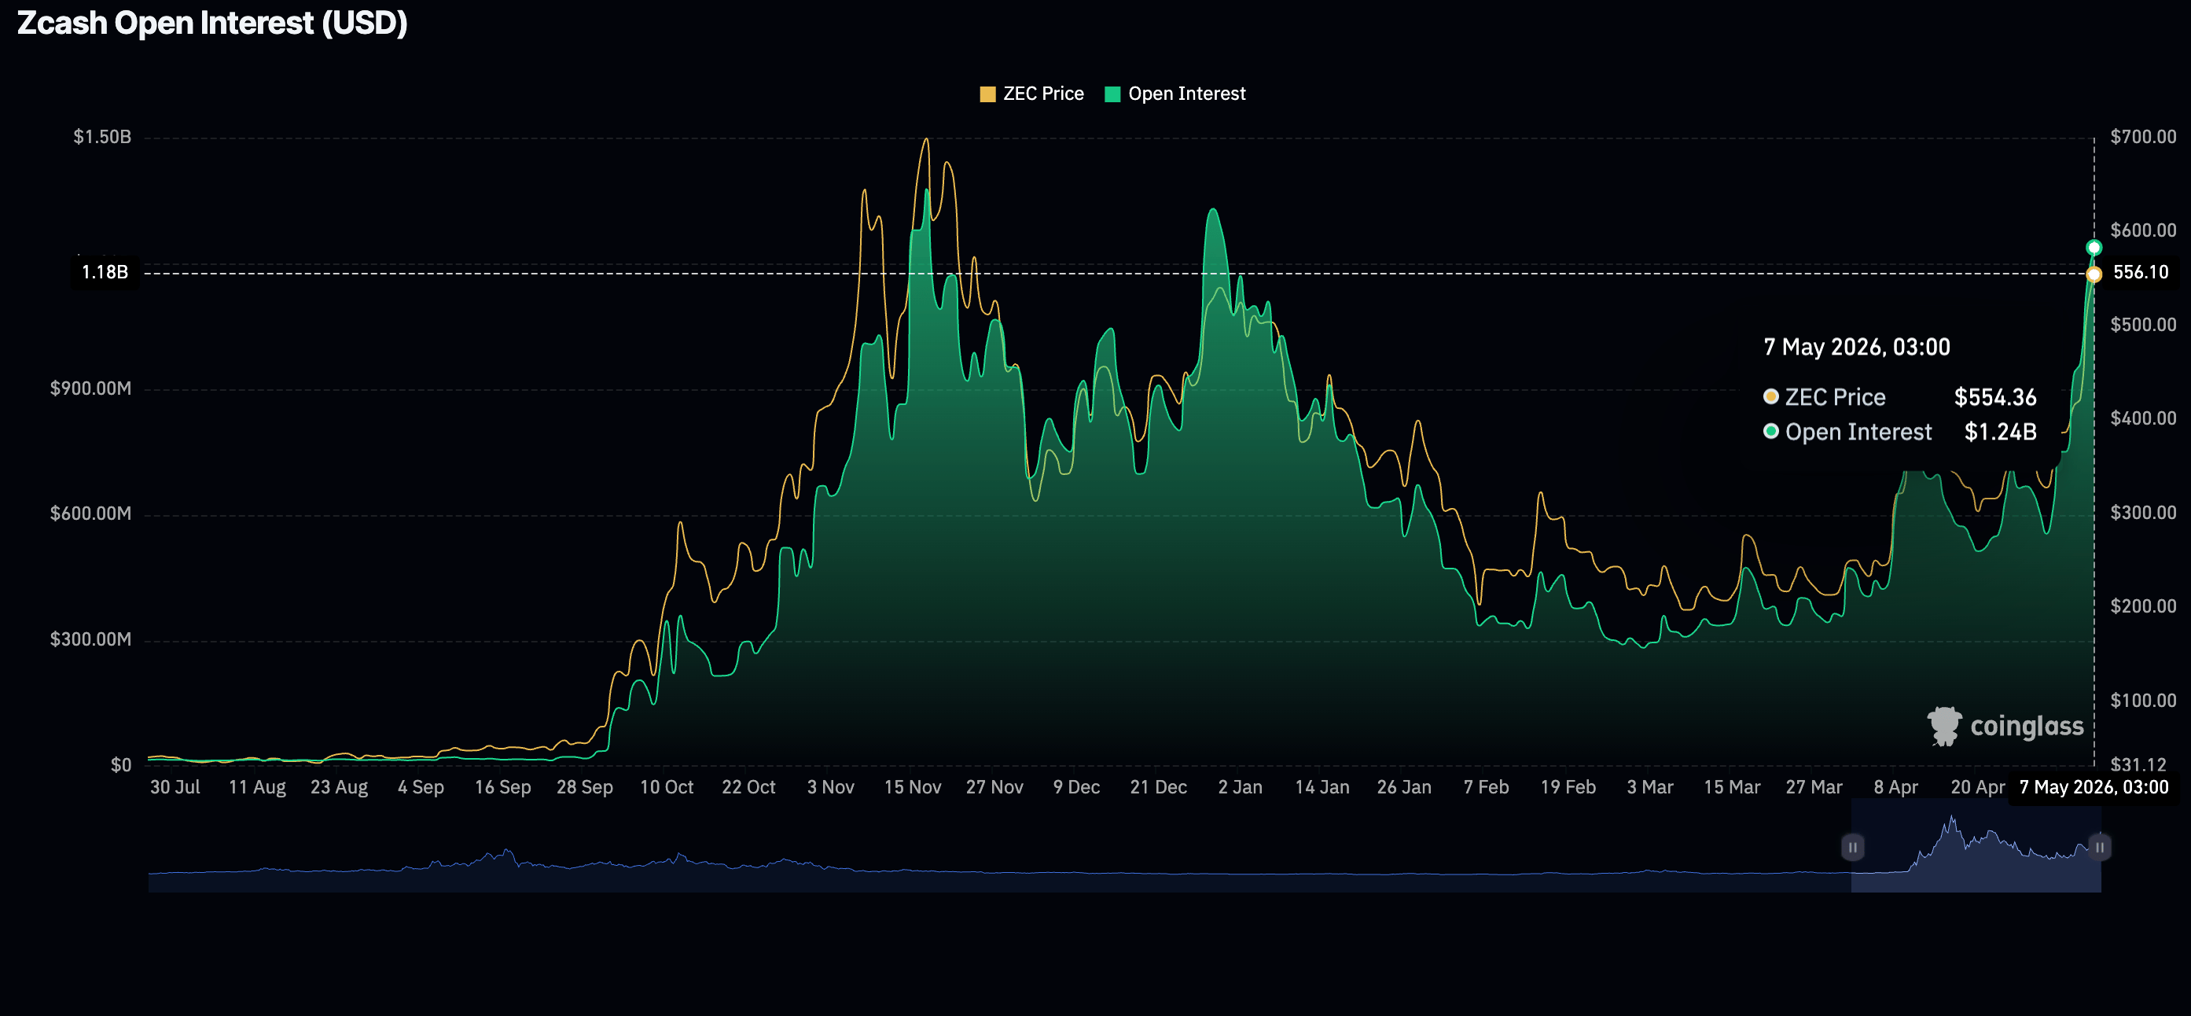Grab the left range slider handle
The height and width of the screenshot is (1016, 2191).
[1852, 848]
